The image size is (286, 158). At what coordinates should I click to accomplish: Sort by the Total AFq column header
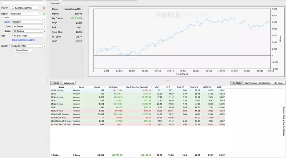pyautogui.click(x=194, y=87)
